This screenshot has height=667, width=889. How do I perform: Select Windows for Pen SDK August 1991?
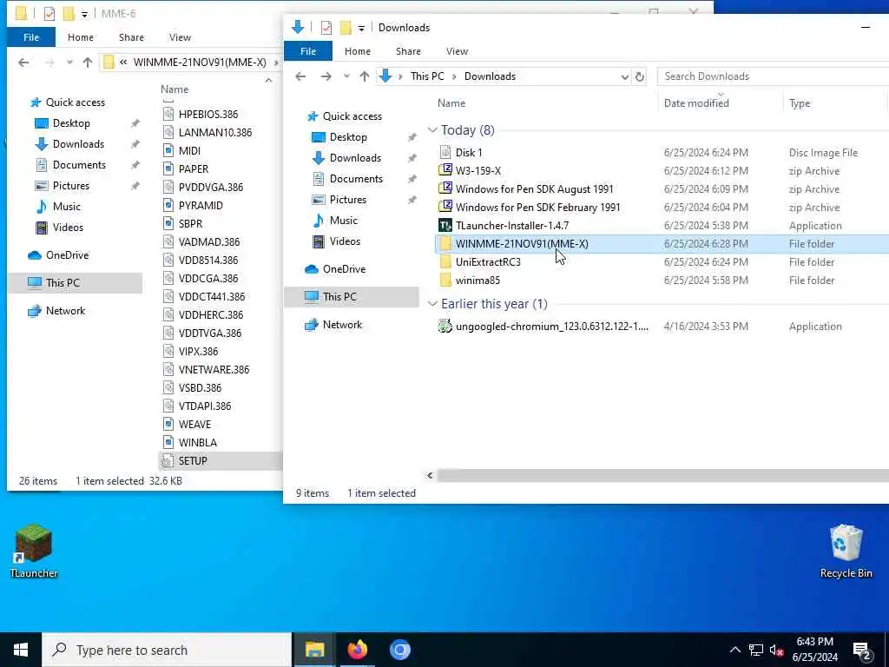[x=534, y=188]
